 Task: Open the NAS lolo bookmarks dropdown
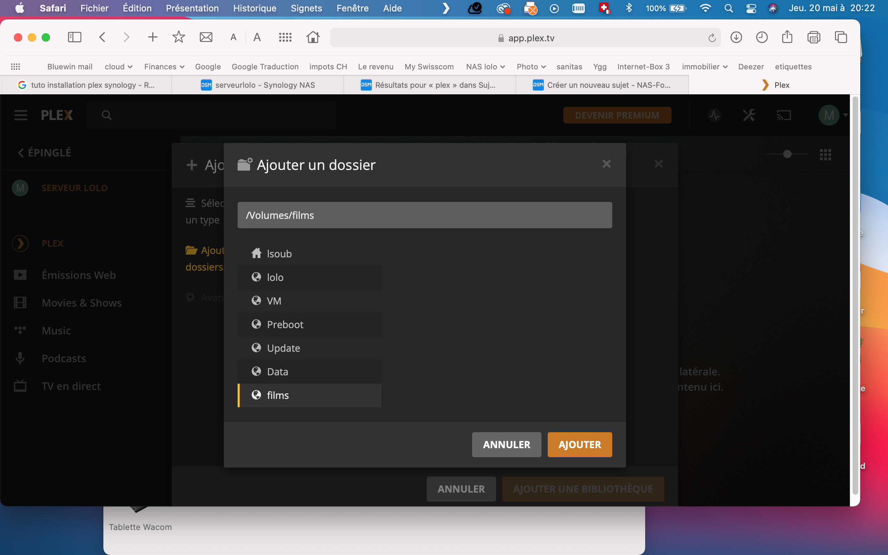[x=486, y=67]
